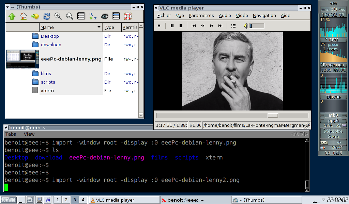
Task: Open the Paramètres menu in VLC
Action: coord(201,16)
